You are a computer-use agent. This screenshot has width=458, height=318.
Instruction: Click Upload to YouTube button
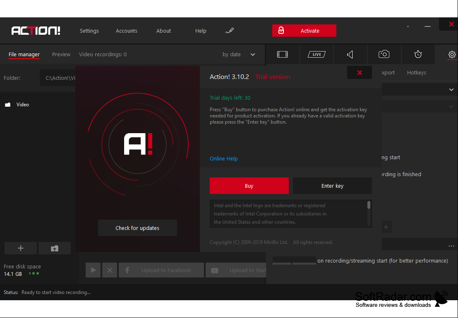coord(236,270)
